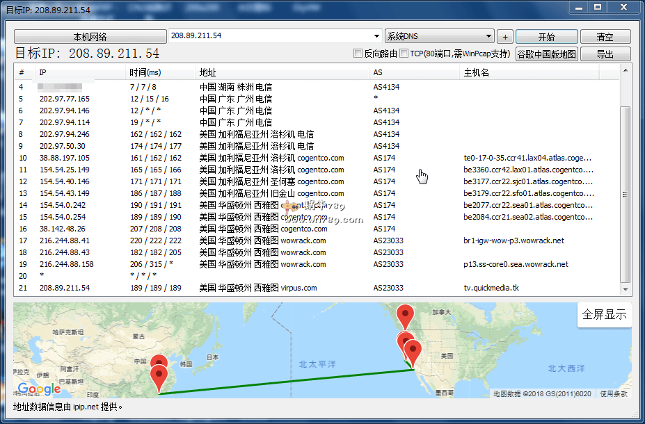Click the AS column header
The height and width of the screenshot is (424, 645).
[x=378, y=72]
